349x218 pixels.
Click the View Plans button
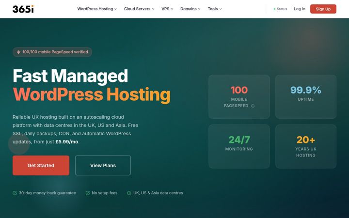point(103,166)
